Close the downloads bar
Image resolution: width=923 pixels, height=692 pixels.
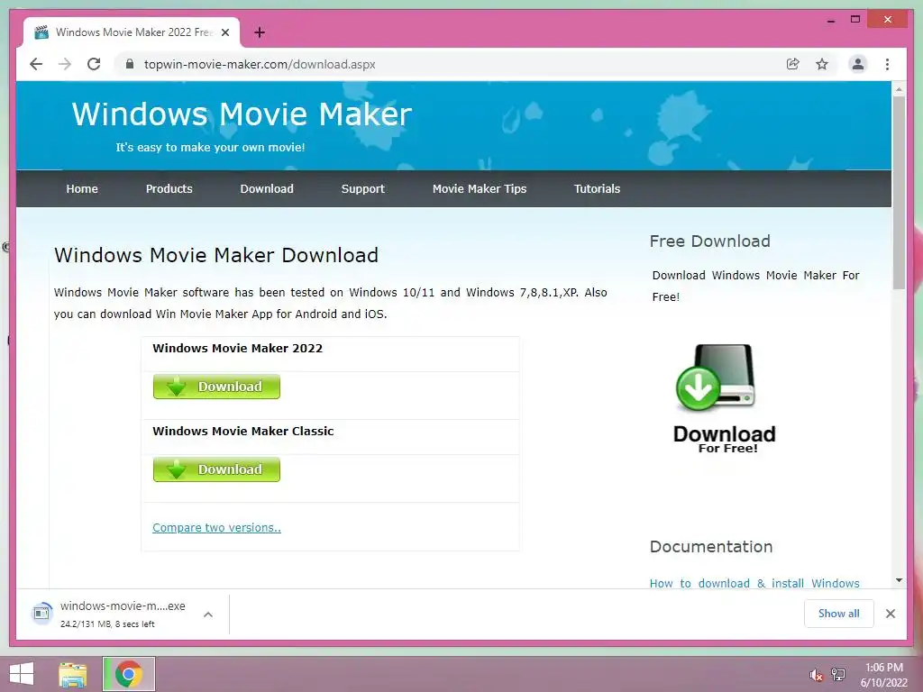tap(891, 614)
